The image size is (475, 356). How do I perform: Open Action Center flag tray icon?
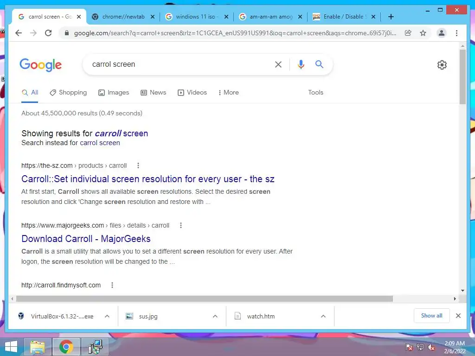tap(409, 347)
